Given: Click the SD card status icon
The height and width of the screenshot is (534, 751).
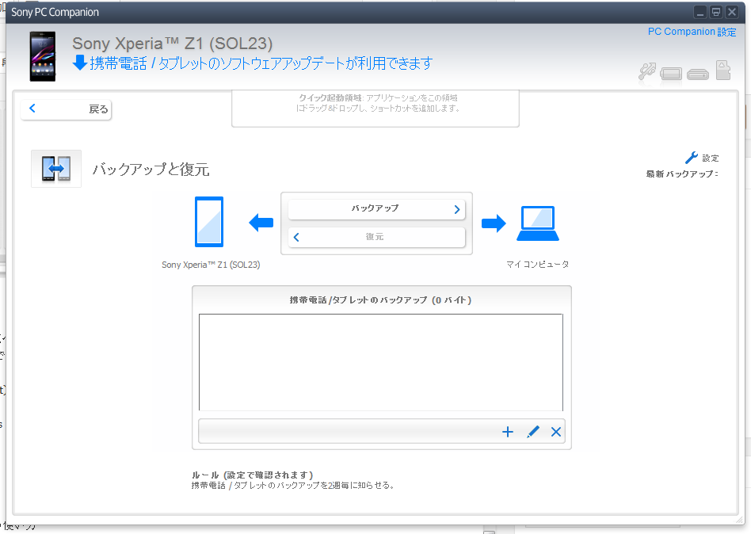Looking at the screenshot, I should (723, 70).
